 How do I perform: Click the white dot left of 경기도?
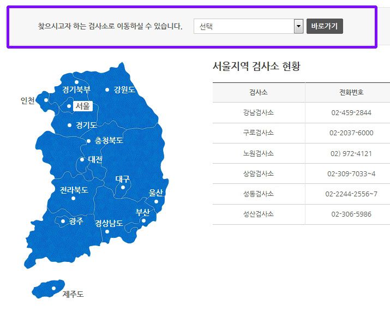(x=69, y=125)
